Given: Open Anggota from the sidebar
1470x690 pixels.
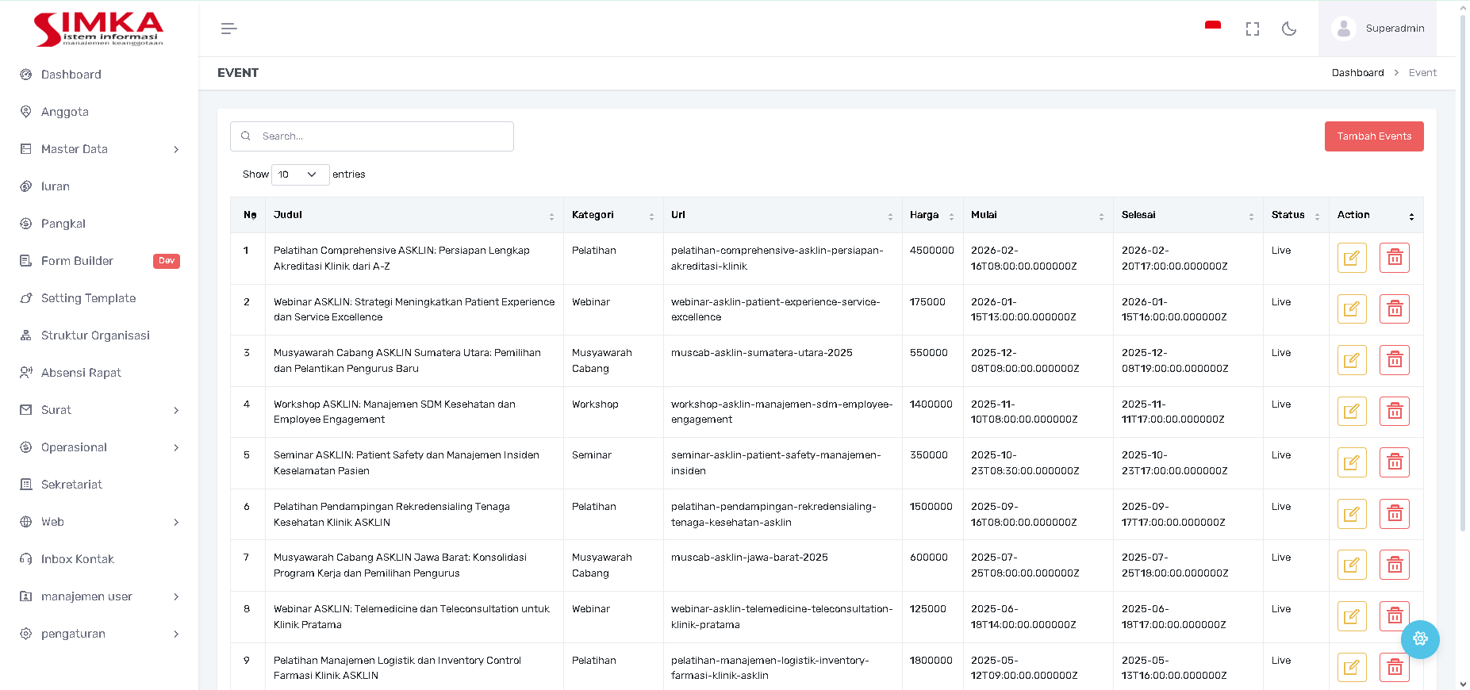Looking at the screenshot, I should pyautogui.click(x=65, y=112).
